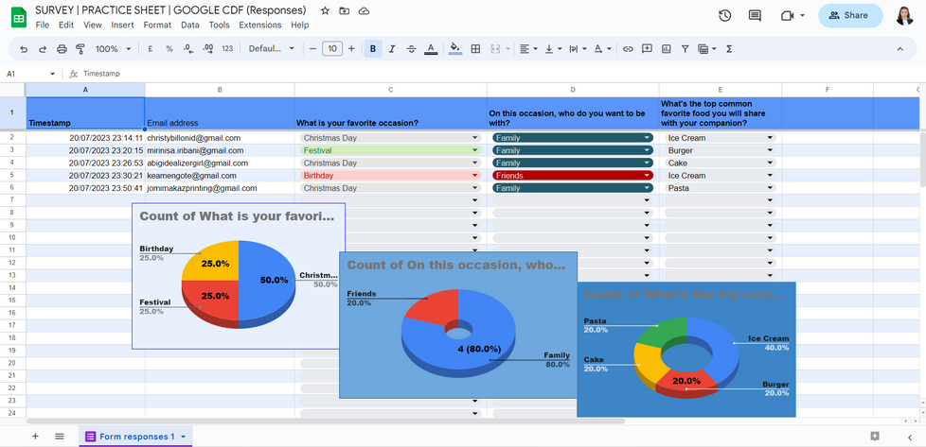Image resolution: width=926 pixels, height=447 pixels.
Task: Toggle italic formatting
Action: tap(392, 49)
